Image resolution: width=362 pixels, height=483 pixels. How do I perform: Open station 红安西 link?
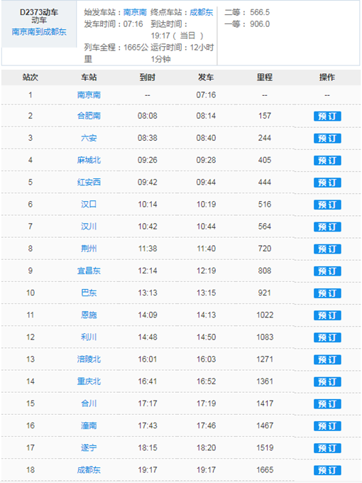89,183
